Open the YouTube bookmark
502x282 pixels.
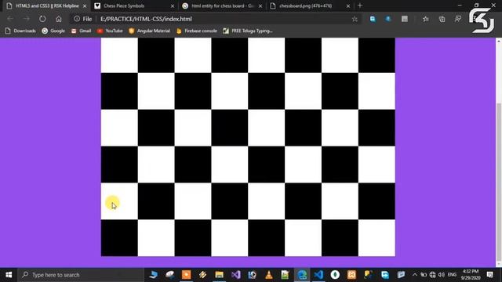pos(110,31)
